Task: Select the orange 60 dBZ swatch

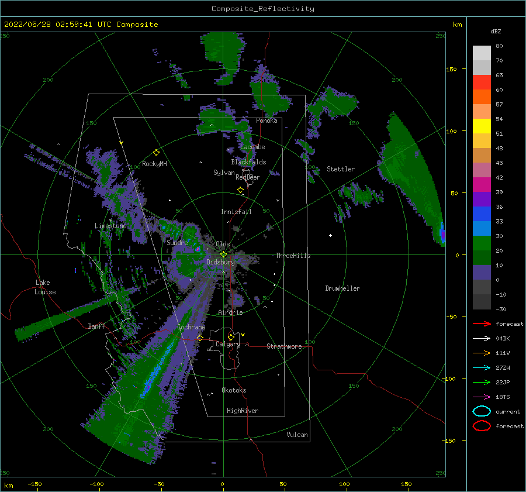Action: click(482, 97)
